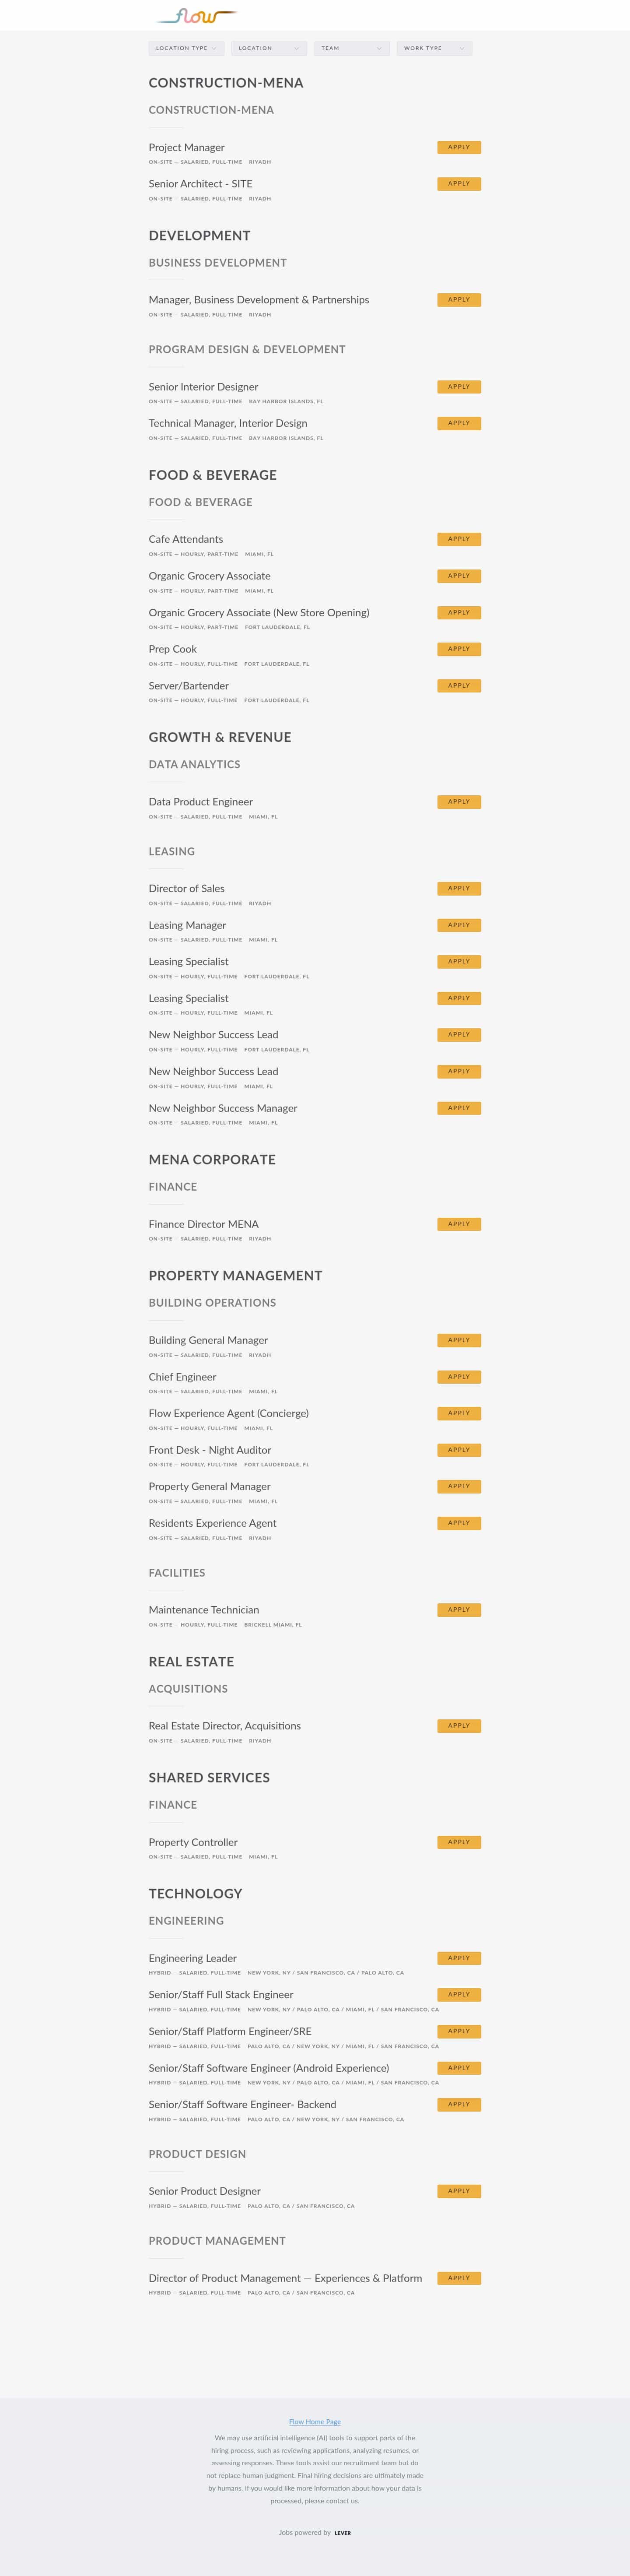630x2576 pixels.
Task: Apply for the Engineering Leader role
Action: pos(459,1958)
